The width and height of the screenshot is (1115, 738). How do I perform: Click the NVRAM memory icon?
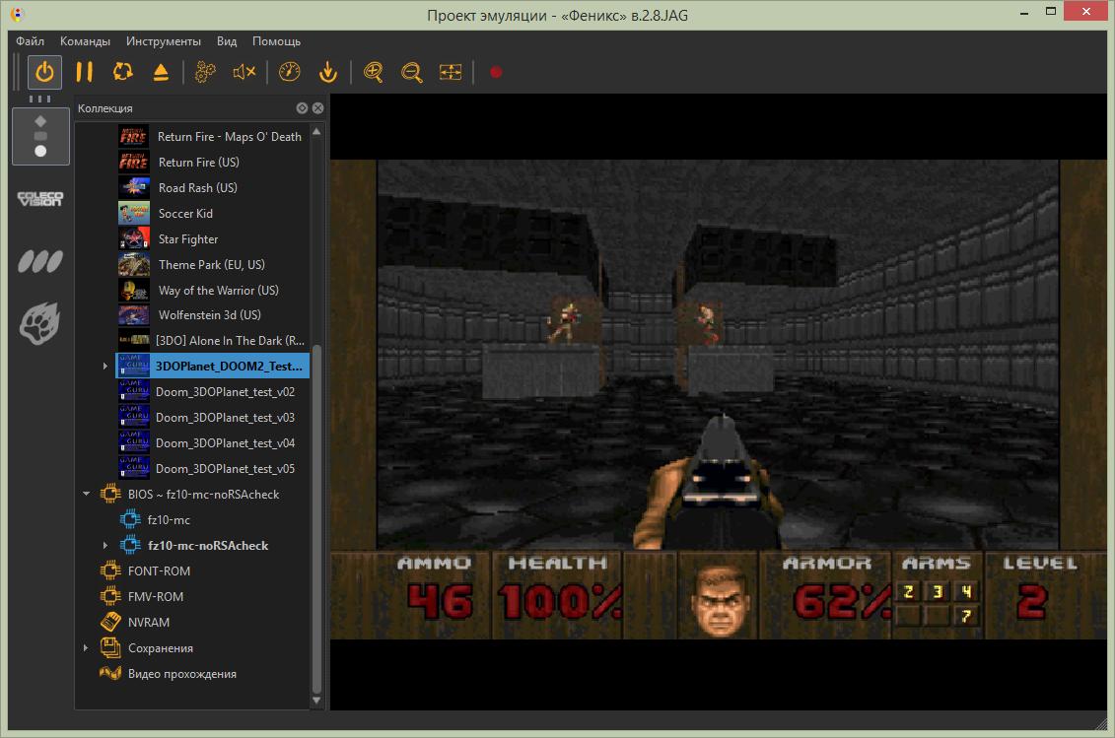point(110,622)
